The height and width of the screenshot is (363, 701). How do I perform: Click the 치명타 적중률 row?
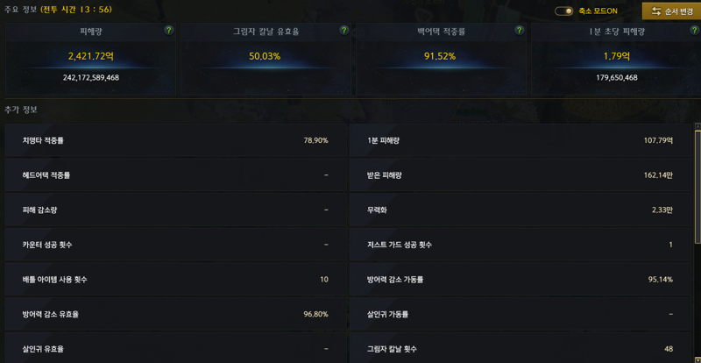tap(176, 140)
